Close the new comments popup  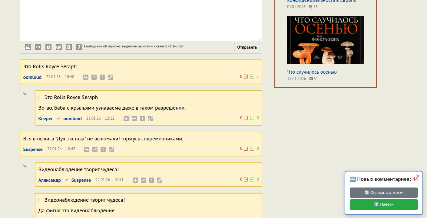click(418, 176)
